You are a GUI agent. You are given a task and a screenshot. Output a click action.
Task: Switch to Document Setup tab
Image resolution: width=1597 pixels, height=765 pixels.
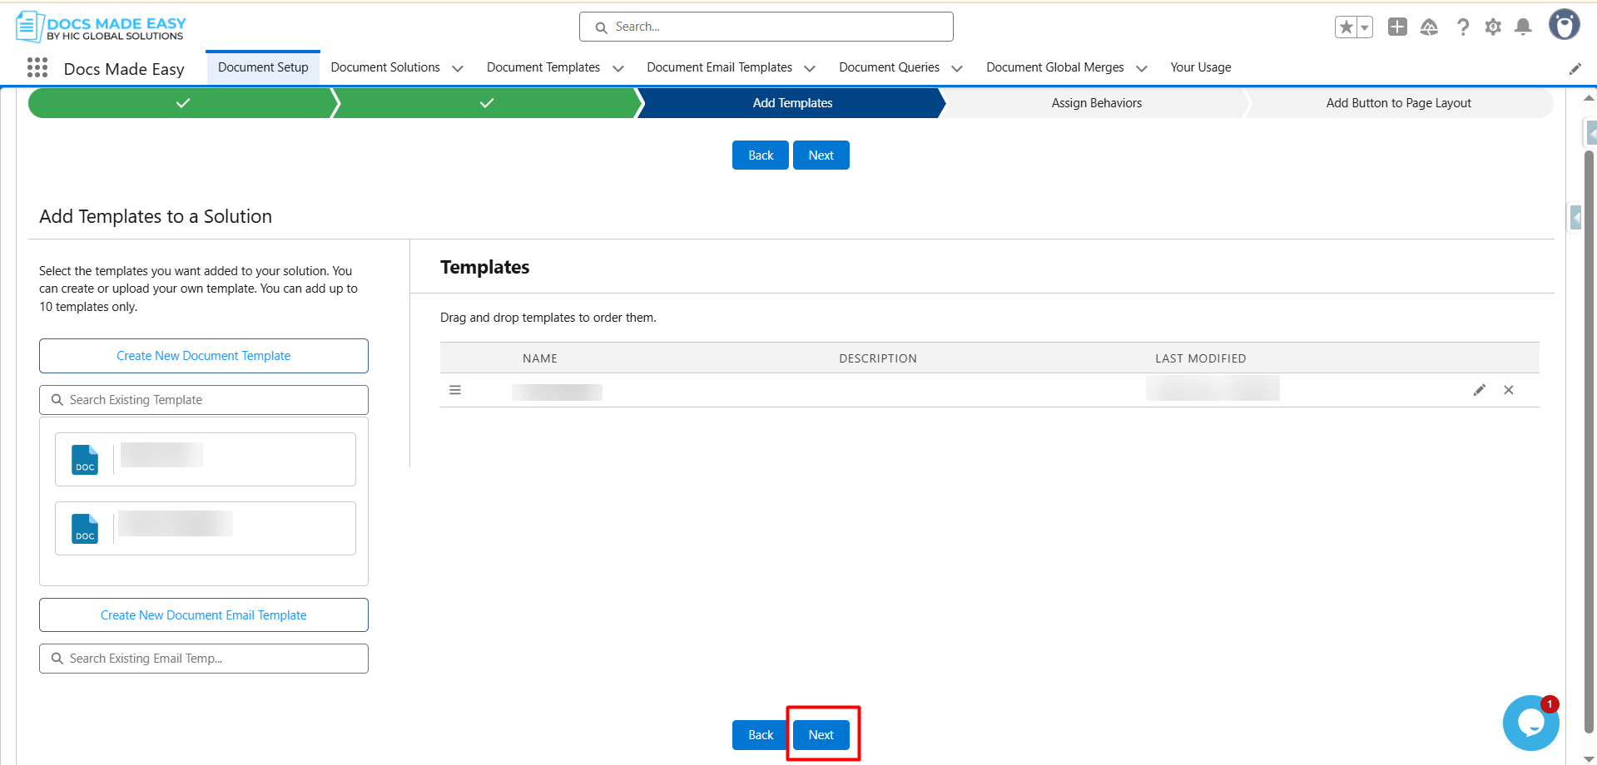pyautogui.click(x=263, y=67)
